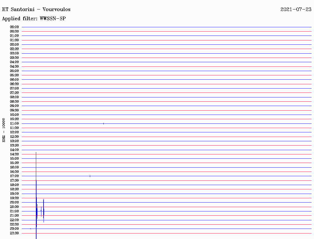
Task: Click the '09:00' time label
Action: (14, 106)
